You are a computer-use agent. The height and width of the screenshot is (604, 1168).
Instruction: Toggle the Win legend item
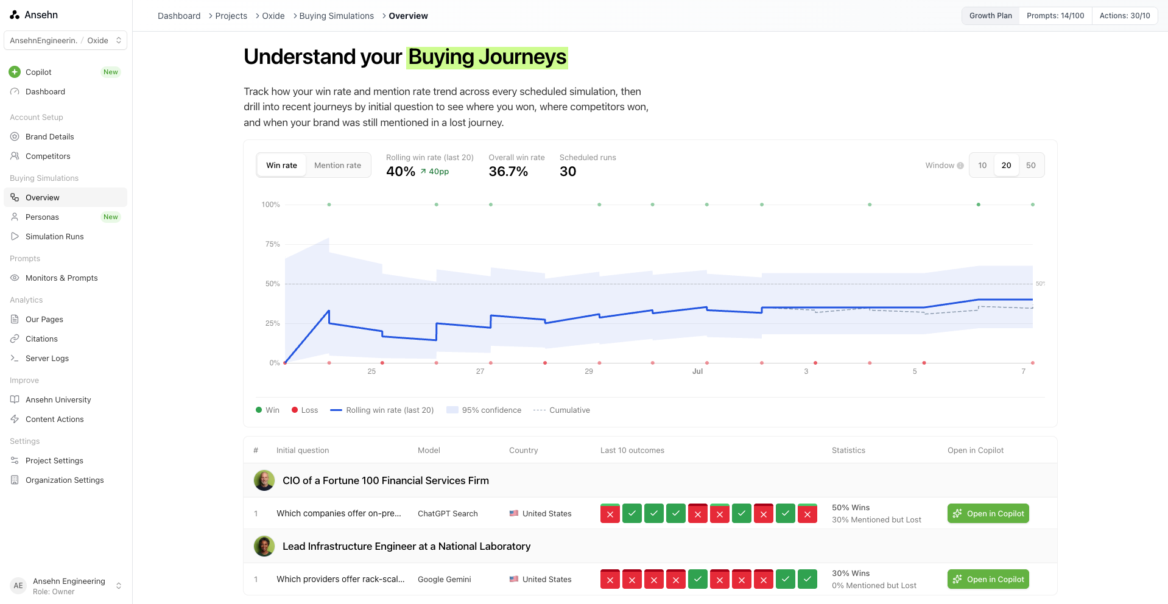pyautogui.click(x=267, y=410)
